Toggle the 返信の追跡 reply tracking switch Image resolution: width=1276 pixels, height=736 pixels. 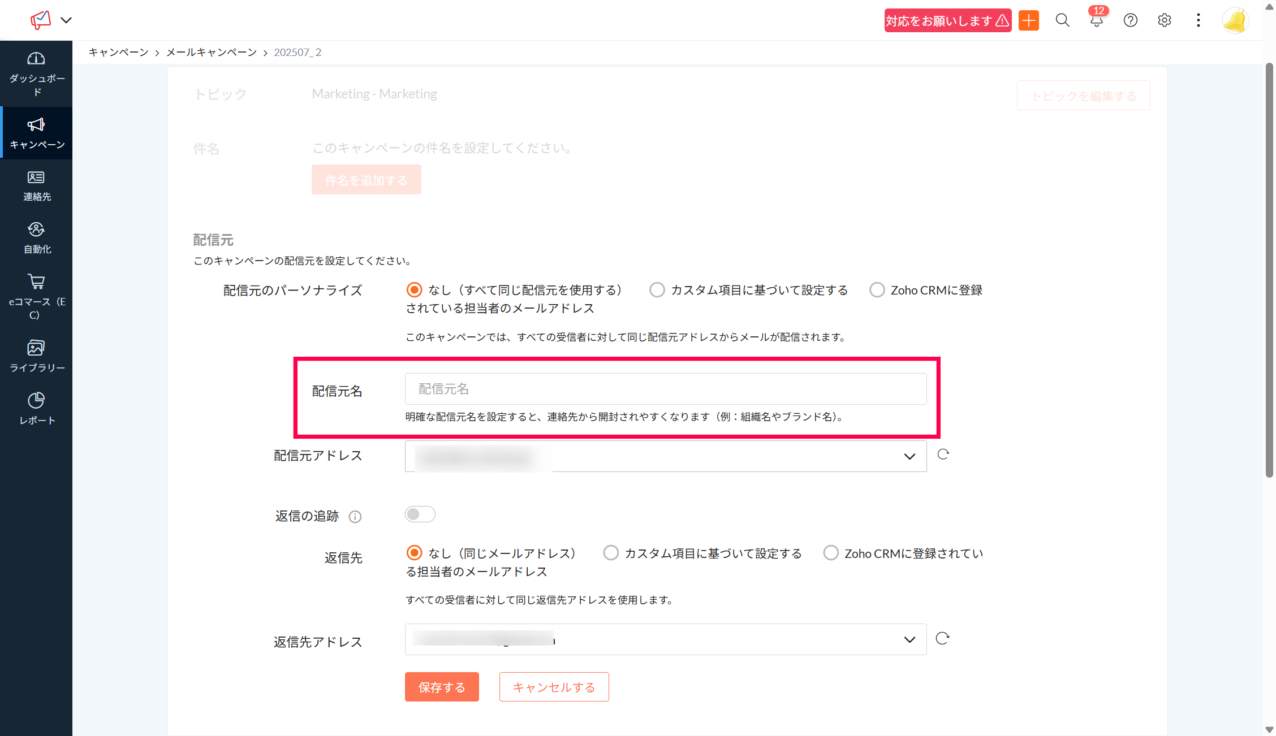point(420,514)
